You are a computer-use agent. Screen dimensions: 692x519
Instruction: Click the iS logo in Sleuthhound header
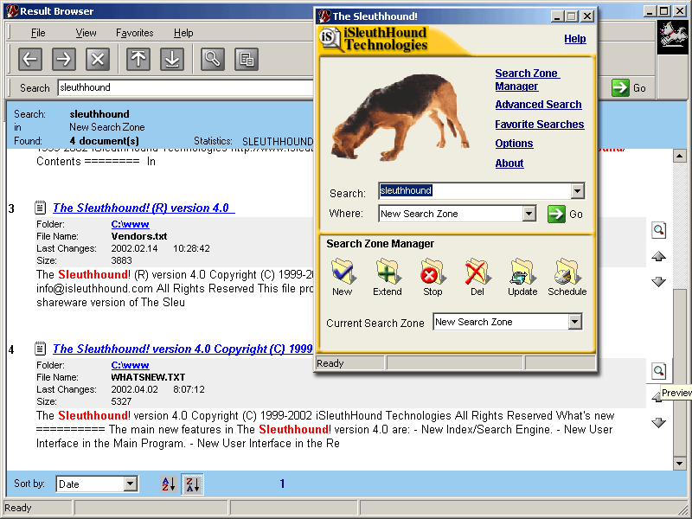tap(330, 38)
